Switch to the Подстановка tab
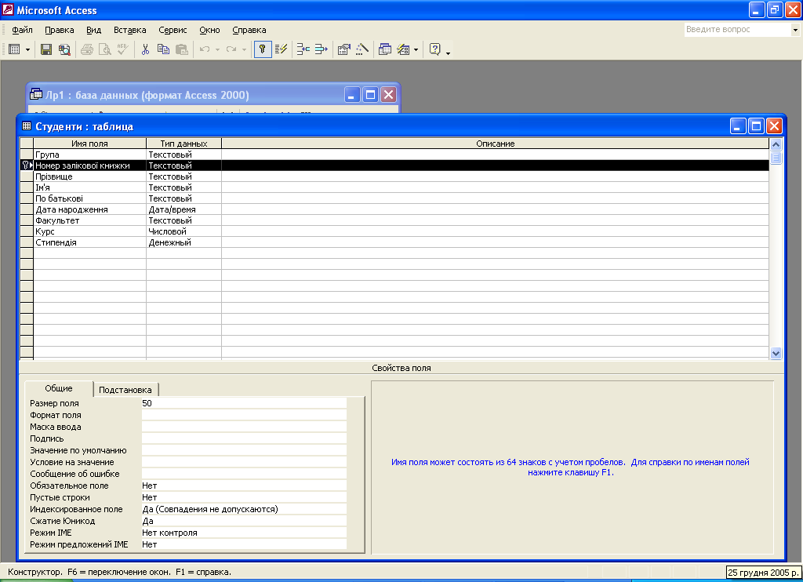 coord(125,390)
